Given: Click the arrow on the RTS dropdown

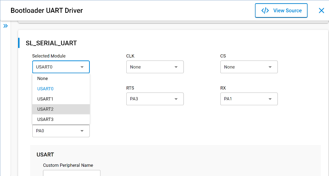Looking at the screenshot, I should [176, 99].
